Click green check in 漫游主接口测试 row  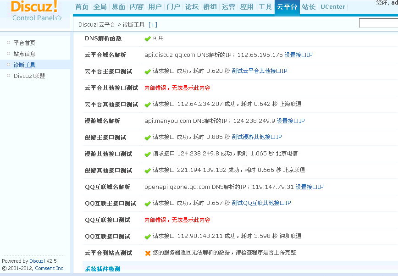coord(148,138)
